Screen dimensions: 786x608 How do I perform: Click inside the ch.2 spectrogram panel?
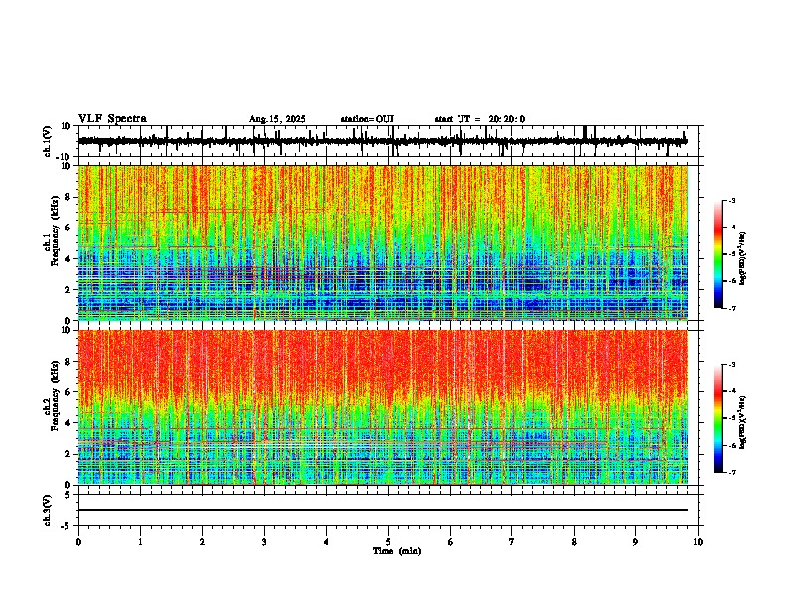point(383,407)
